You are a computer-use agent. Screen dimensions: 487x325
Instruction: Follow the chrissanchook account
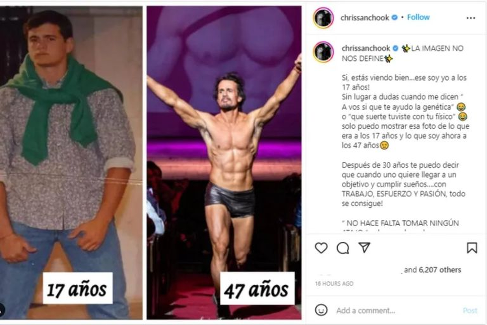pyautogui.click(x=418, y=17)
